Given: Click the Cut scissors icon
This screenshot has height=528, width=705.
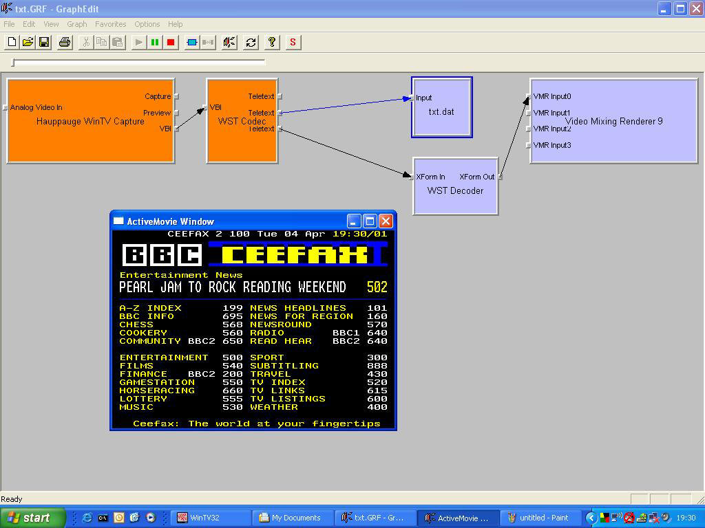Looking at the screenshot, I should [x=86, y=42].
